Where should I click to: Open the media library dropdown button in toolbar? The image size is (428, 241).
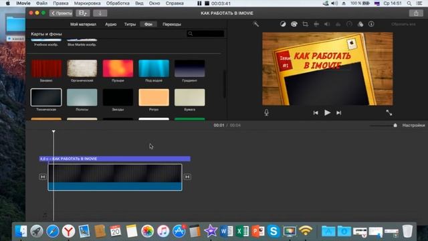coord(83,13)
